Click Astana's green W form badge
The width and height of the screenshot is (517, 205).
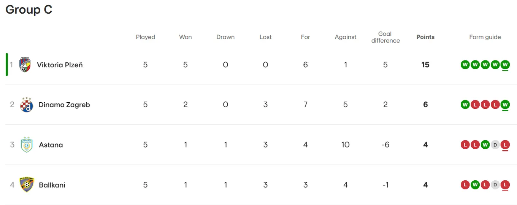(x=485, y=145)
